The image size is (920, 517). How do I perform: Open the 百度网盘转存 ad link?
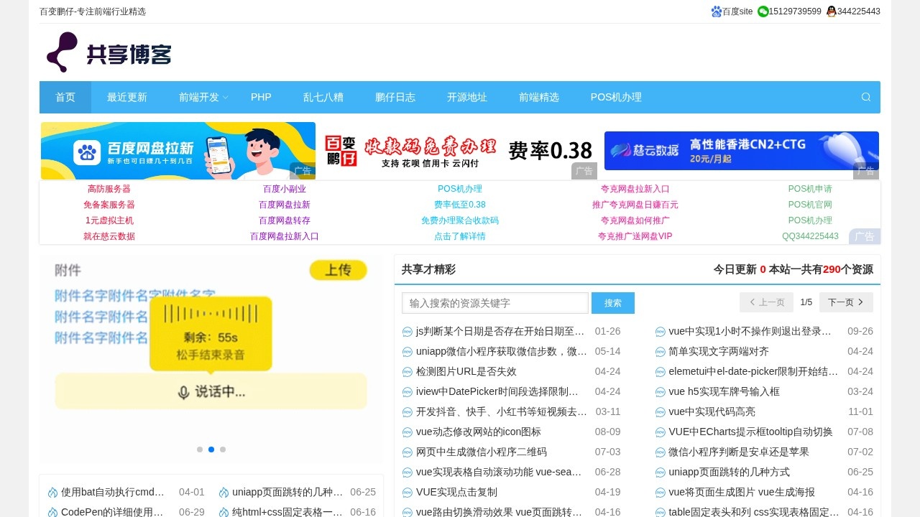pos(285,220)
